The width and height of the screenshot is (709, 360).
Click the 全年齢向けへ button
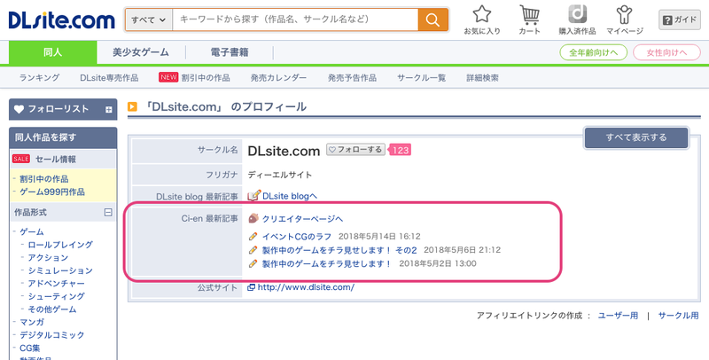[593, 52]
